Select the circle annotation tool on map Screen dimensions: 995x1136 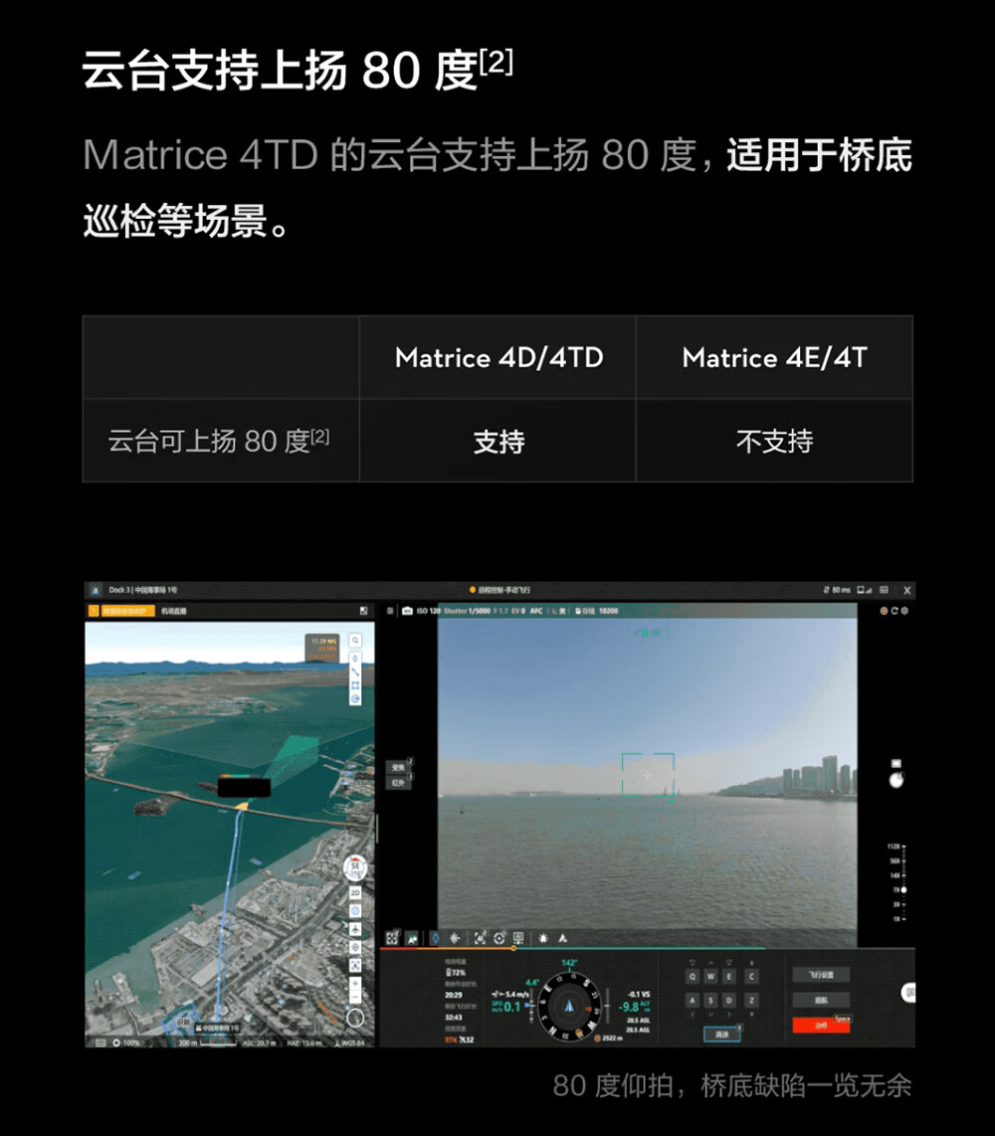[355, 699]
